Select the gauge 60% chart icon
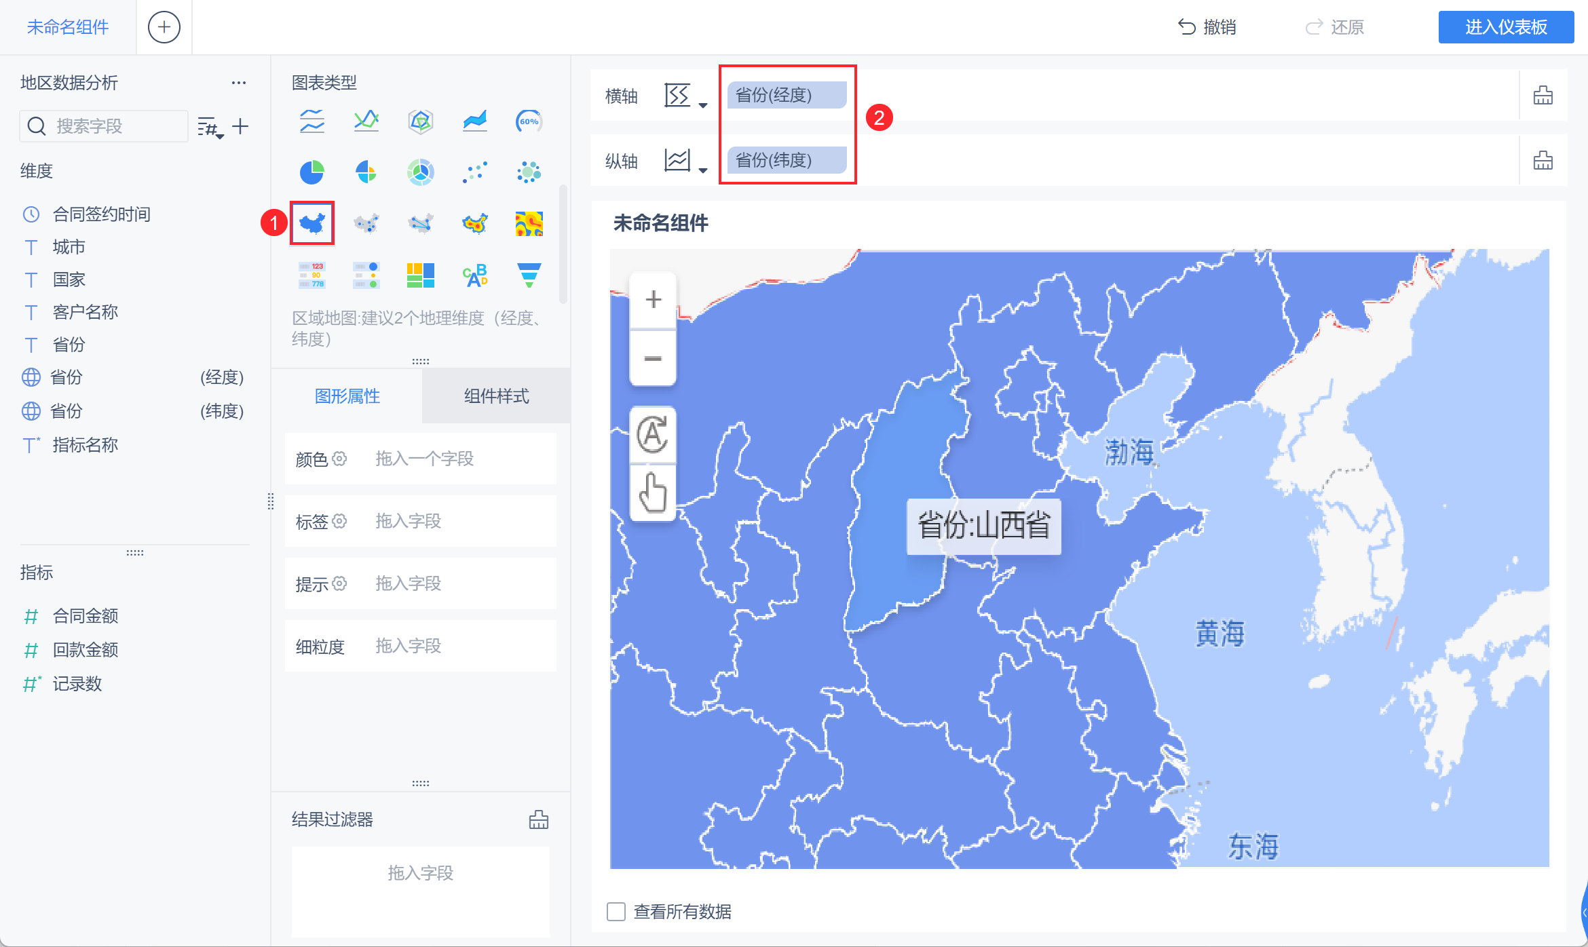 (529, 121)
